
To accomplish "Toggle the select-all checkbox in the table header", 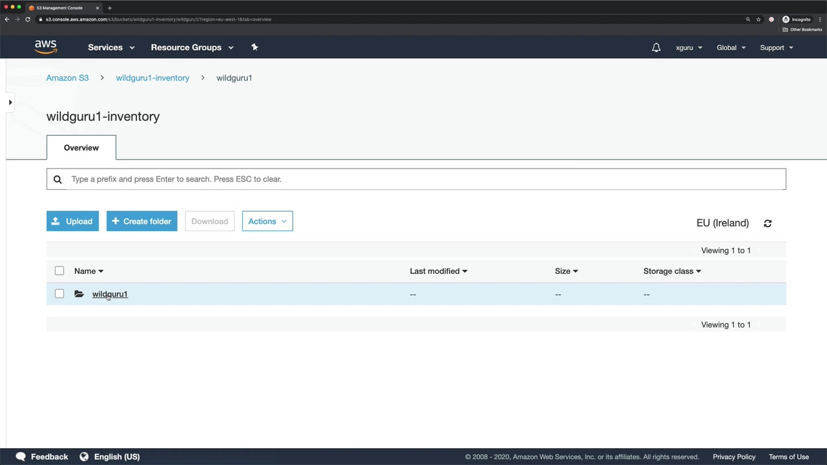I will tap(59, 271).
